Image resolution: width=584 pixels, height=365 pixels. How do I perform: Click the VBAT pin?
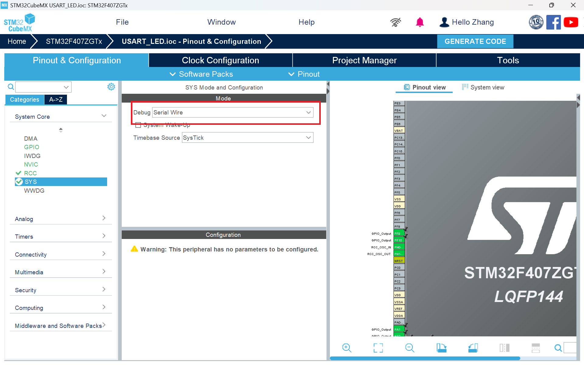(399, 131)
